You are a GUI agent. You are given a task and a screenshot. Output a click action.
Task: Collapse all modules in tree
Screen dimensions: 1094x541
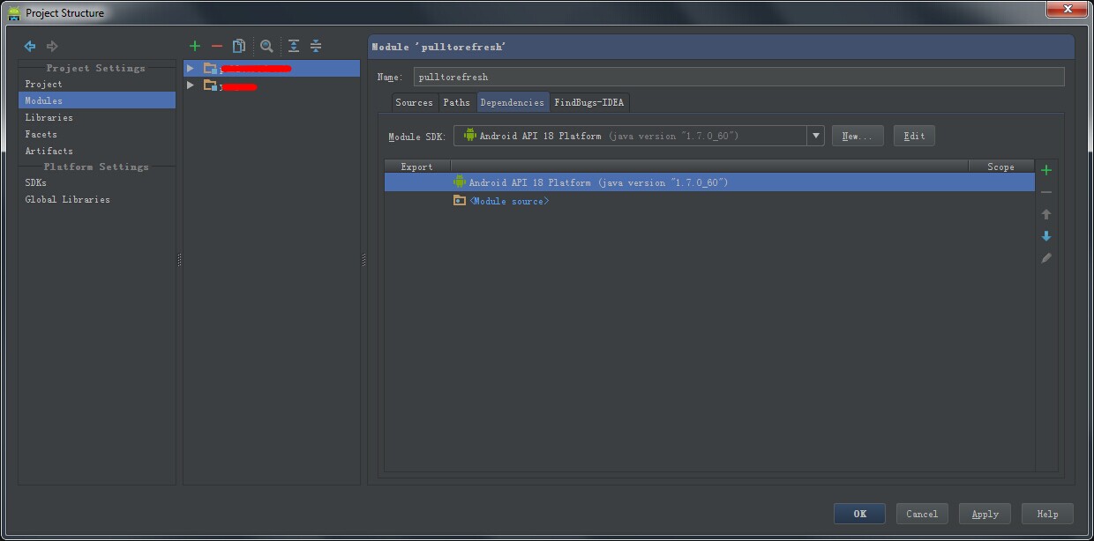point(316,46)
